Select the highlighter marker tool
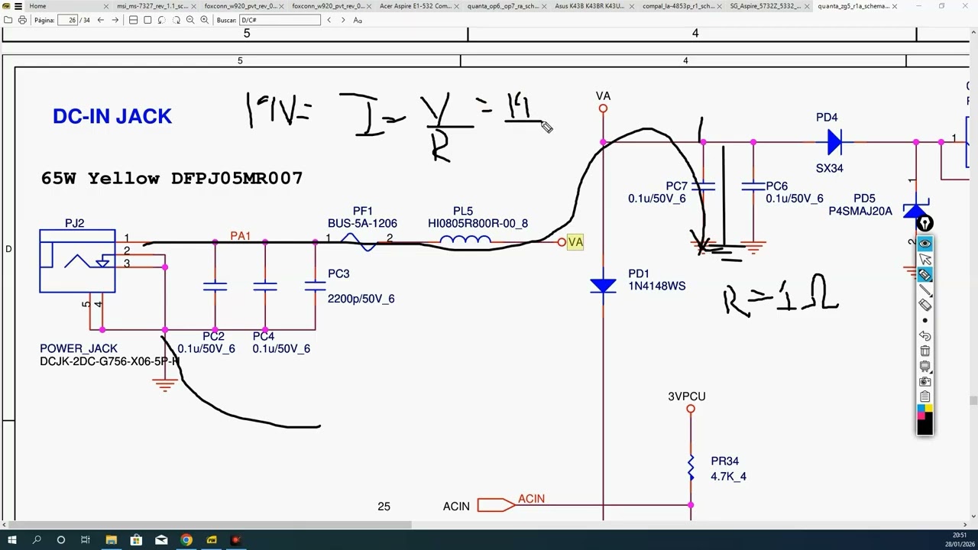The height and width of the screenshot is (550, 978). (925, 275)
